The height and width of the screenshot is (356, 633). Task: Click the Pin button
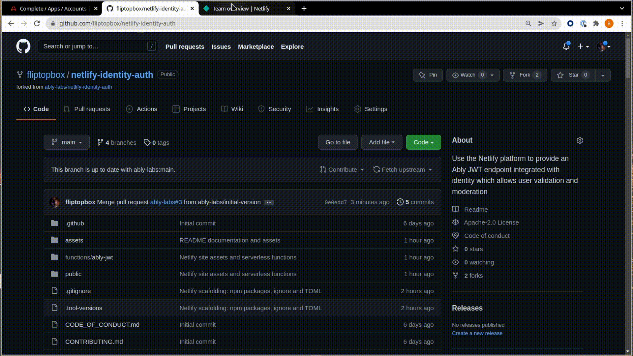(428, 75)
